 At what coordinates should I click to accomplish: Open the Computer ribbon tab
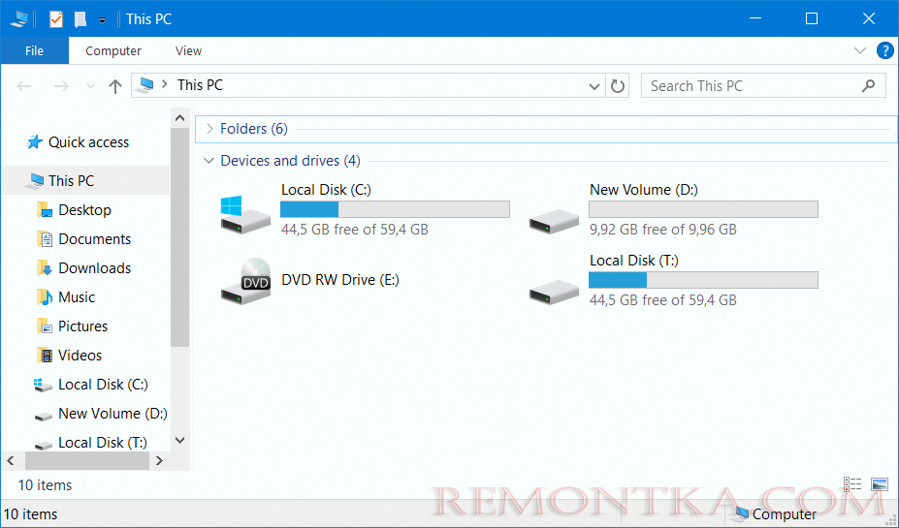113,51
